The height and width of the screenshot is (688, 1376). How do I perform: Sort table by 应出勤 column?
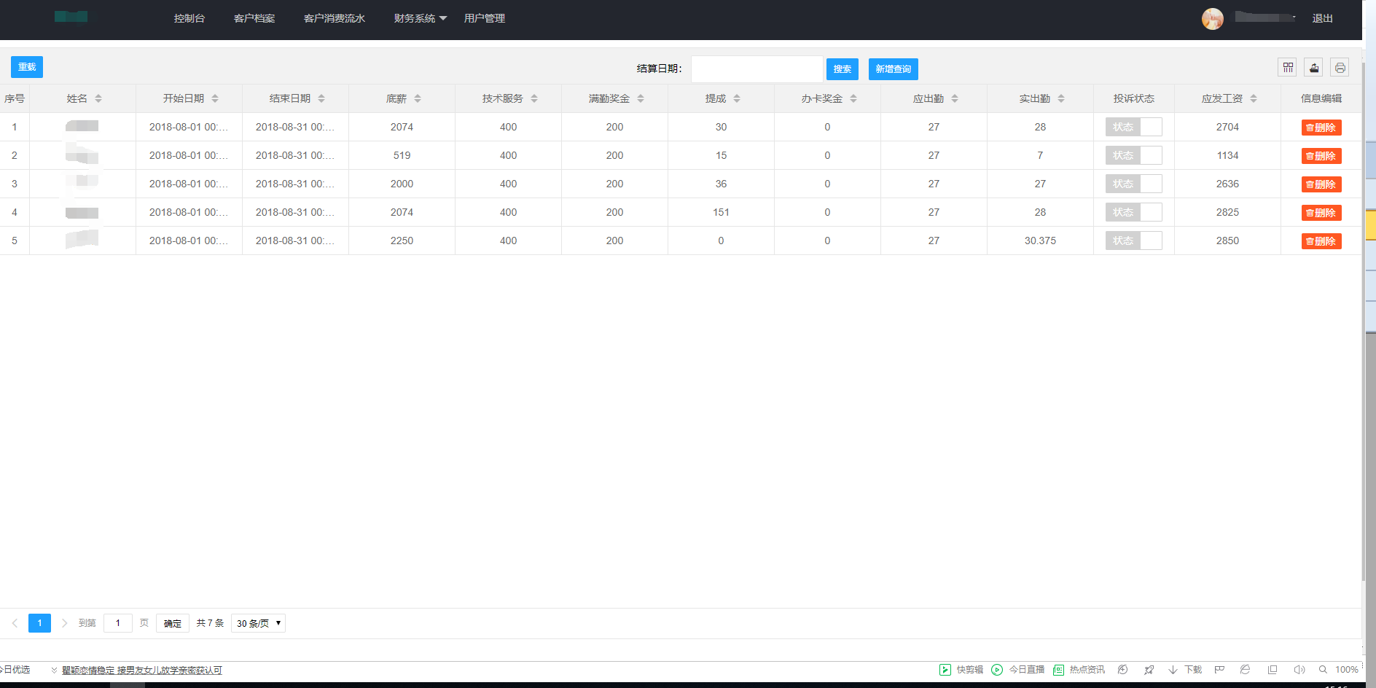click(955, 98)
